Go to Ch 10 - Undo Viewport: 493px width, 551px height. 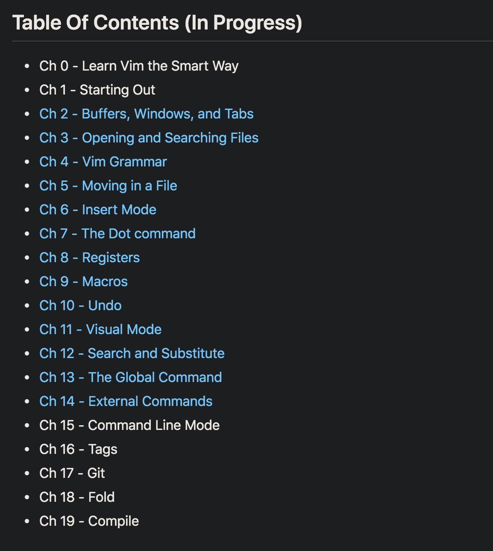click(81, 305)
